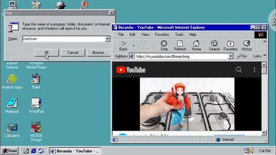Close the Run dialog
Screen dimensions: 276x155
pos(111,13)
